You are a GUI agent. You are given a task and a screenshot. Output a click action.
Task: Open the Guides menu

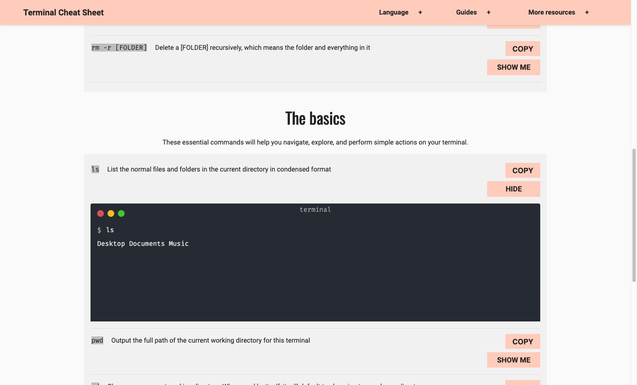466,12
